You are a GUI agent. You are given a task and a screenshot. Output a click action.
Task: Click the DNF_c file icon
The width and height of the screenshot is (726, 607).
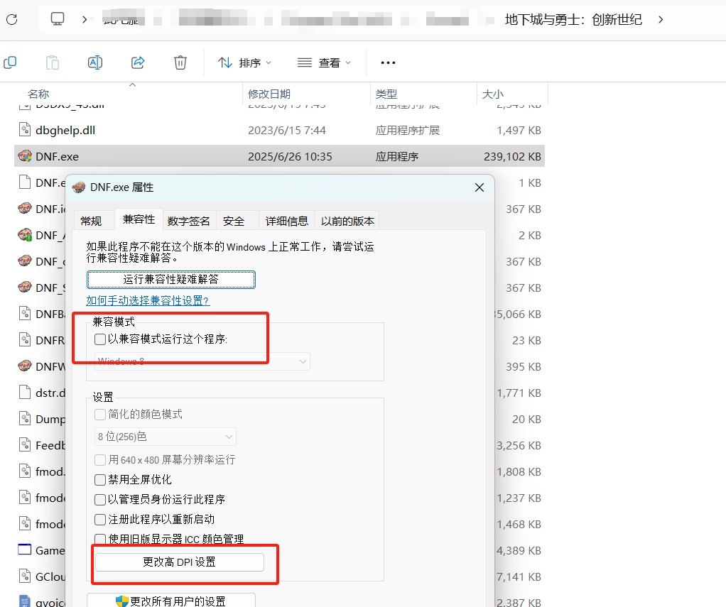(25, 261)
